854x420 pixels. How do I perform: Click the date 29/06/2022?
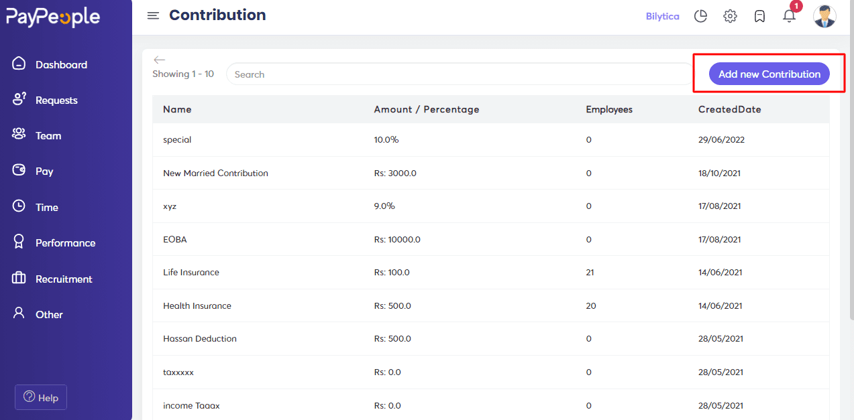(721, 139)
